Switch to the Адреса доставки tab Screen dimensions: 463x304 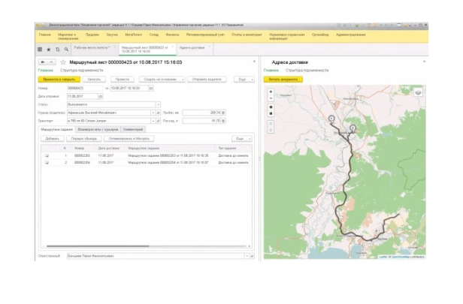tap(192, 49)
